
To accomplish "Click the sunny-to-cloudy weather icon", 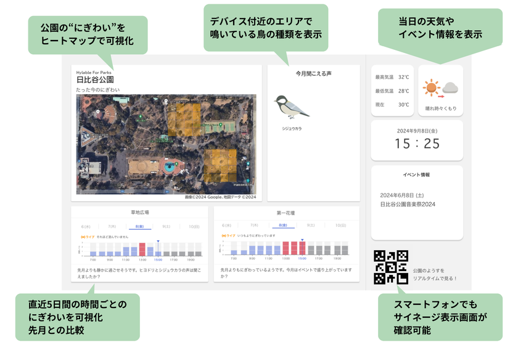I will [440, 88].
